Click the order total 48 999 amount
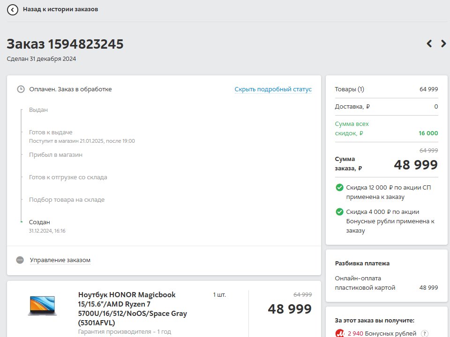Image resolution: width=450 pixels, height=337 pixels. coord(416,164)
